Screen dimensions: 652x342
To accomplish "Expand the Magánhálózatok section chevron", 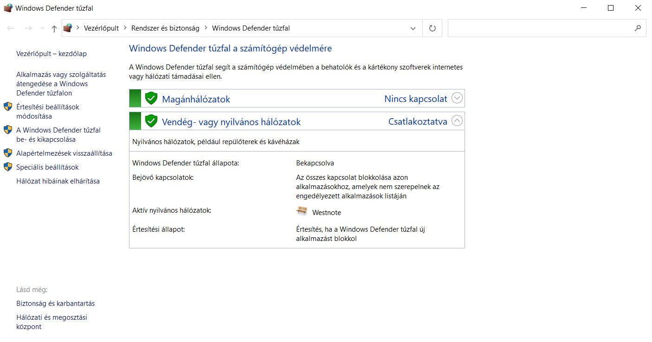I will (x=457, y=98).
